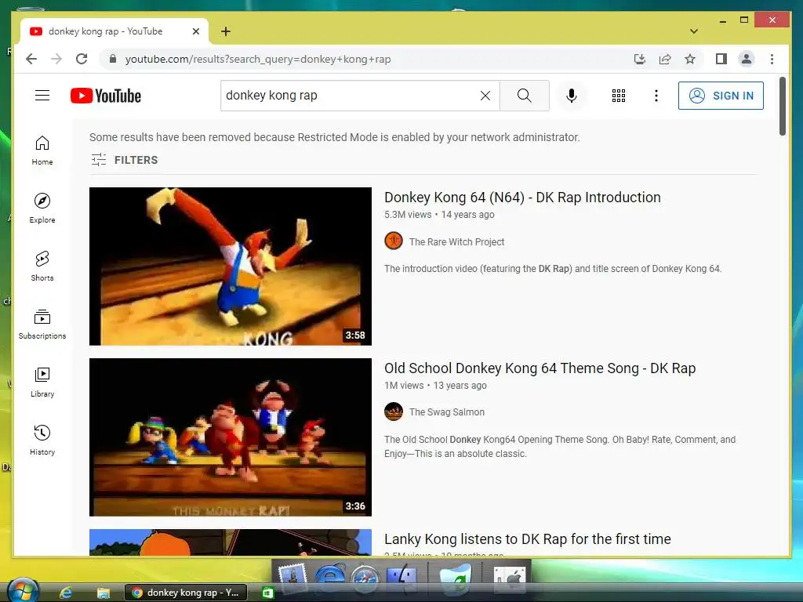Image resolution: width=803 pixels, height=602 pixels.
Task: Click the share page icon
Action: (665, 59)
